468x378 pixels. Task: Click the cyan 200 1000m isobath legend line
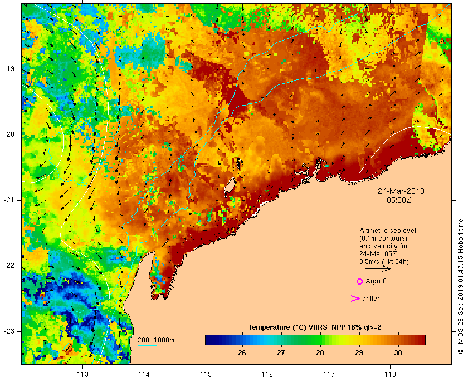coord(147,346)
